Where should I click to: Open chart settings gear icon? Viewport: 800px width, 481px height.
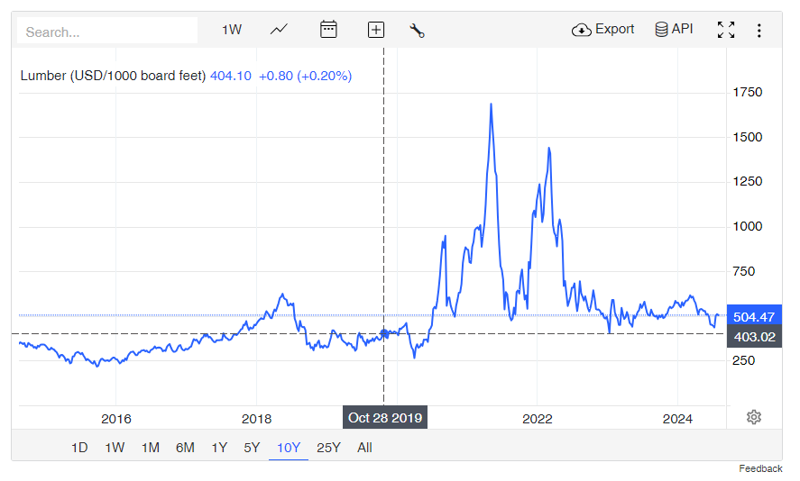point(754,417)
